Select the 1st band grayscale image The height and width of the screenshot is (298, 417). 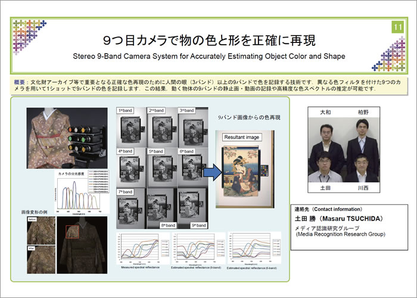[132, 126]
